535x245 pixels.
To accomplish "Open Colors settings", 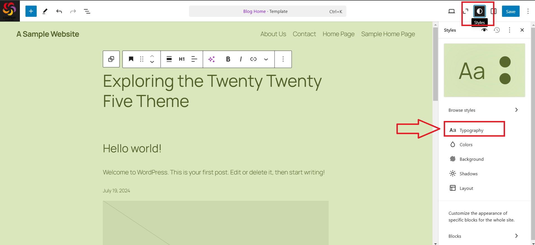I will [484, 144].
